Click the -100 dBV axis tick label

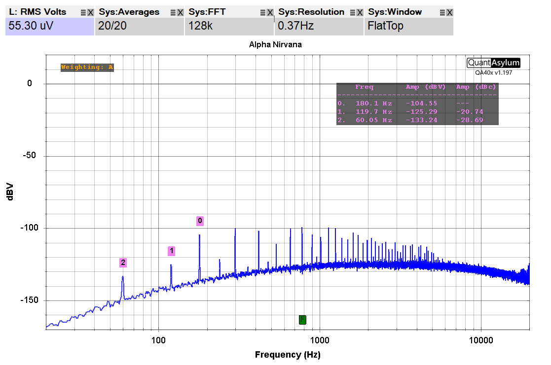click(x=29, y=228)
